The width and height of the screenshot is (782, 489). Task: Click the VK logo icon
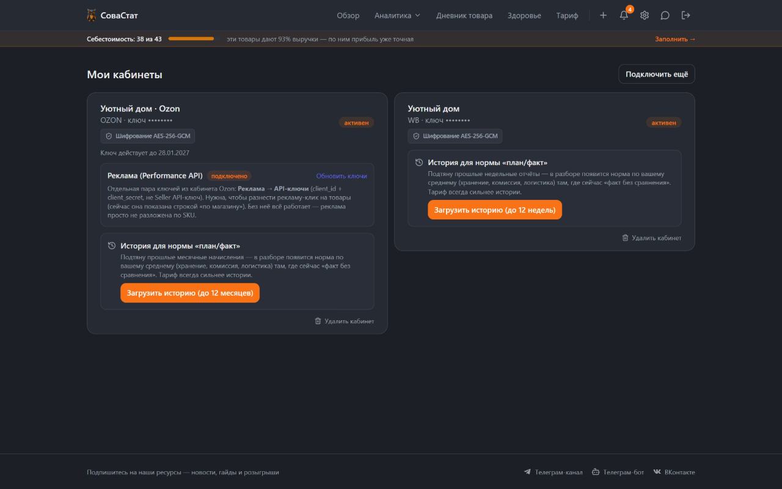click(657, 472)
